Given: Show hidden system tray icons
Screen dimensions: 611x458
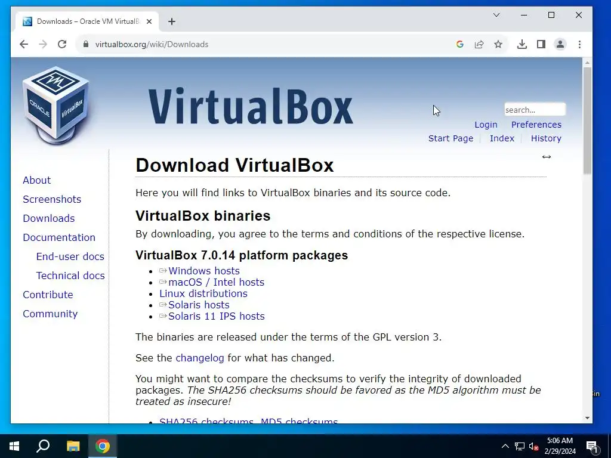Looking at the screenshot, I should (x=505, y=446).
